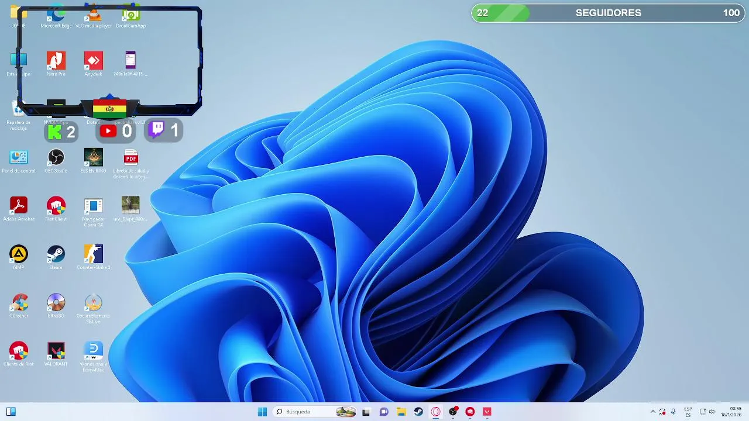749x421 pixels.
Task: Open the Windows Start menu
Action: [x=262, y=412]
